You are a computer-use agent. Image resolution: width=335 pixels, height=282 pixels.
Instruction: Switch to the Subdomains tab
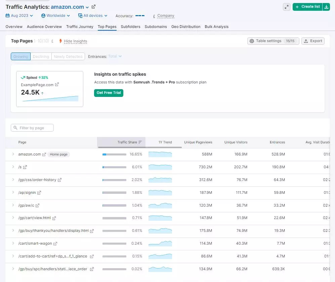pyautogui.click(x=156, y=27)
